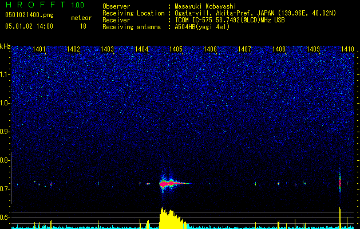This screenshot has width=360, height=229.
Task: Click the 0.6 kHz axis label
Action: pyautogui.click(x=5, y=218)
